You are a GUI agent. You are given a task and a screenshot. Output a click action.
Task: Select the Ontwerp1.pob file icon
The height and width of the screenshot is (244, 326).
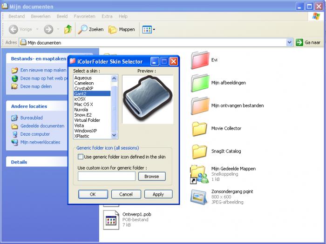pyautogui.click(x=111, y=220)
